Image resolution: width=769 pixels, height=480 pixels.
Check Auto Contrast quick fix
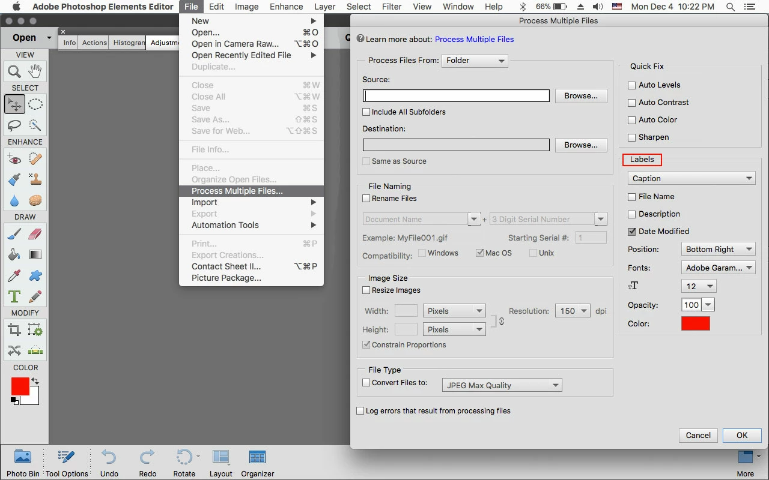pyautogui.click(x=631, y=103)
